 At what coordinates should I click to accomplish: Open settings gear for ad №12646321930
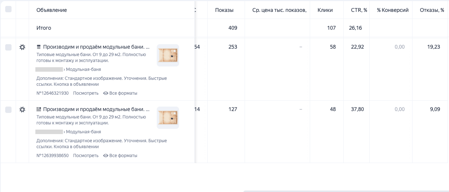pos(22,47)
